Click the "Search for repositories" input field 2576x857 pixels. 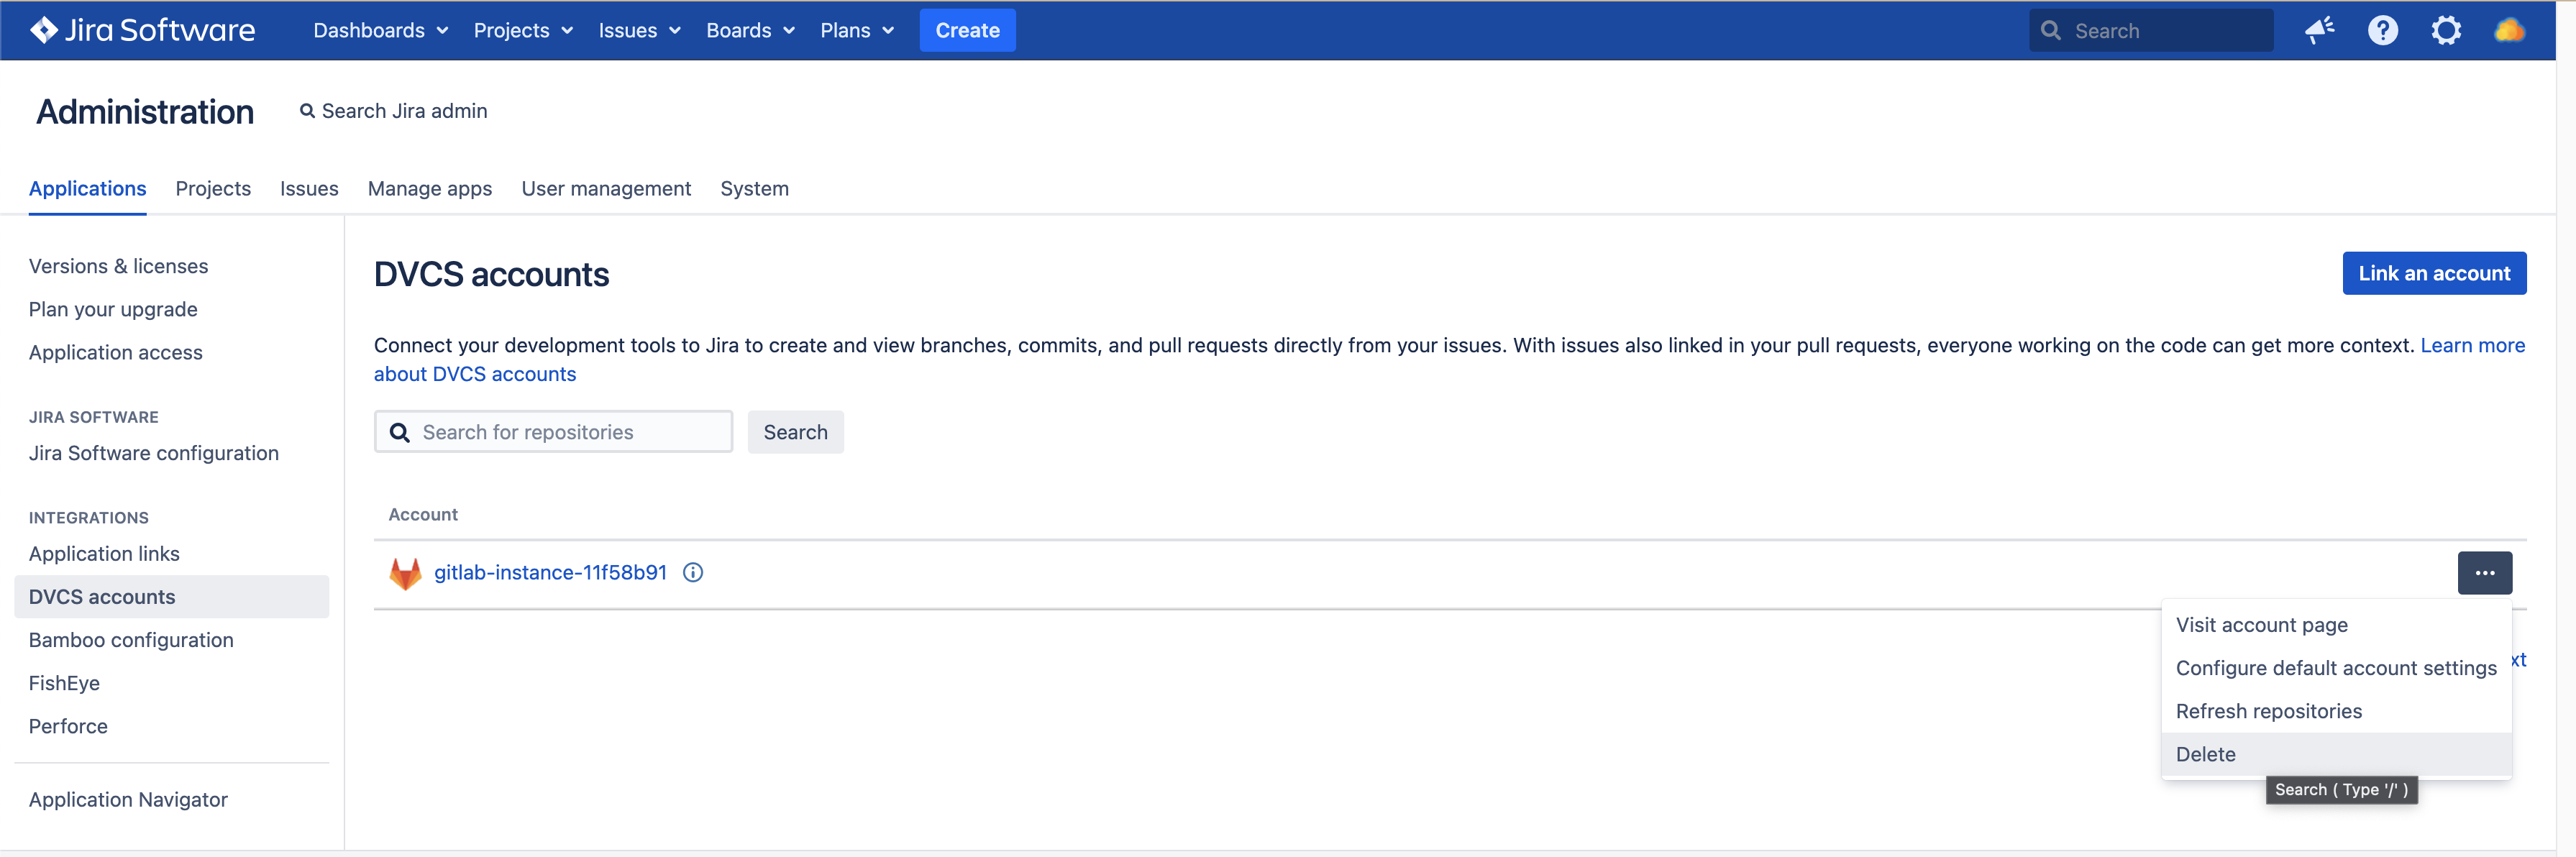pos(553,431)
